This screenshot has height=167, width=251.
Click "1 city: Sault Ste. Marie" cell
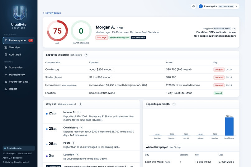179,93
